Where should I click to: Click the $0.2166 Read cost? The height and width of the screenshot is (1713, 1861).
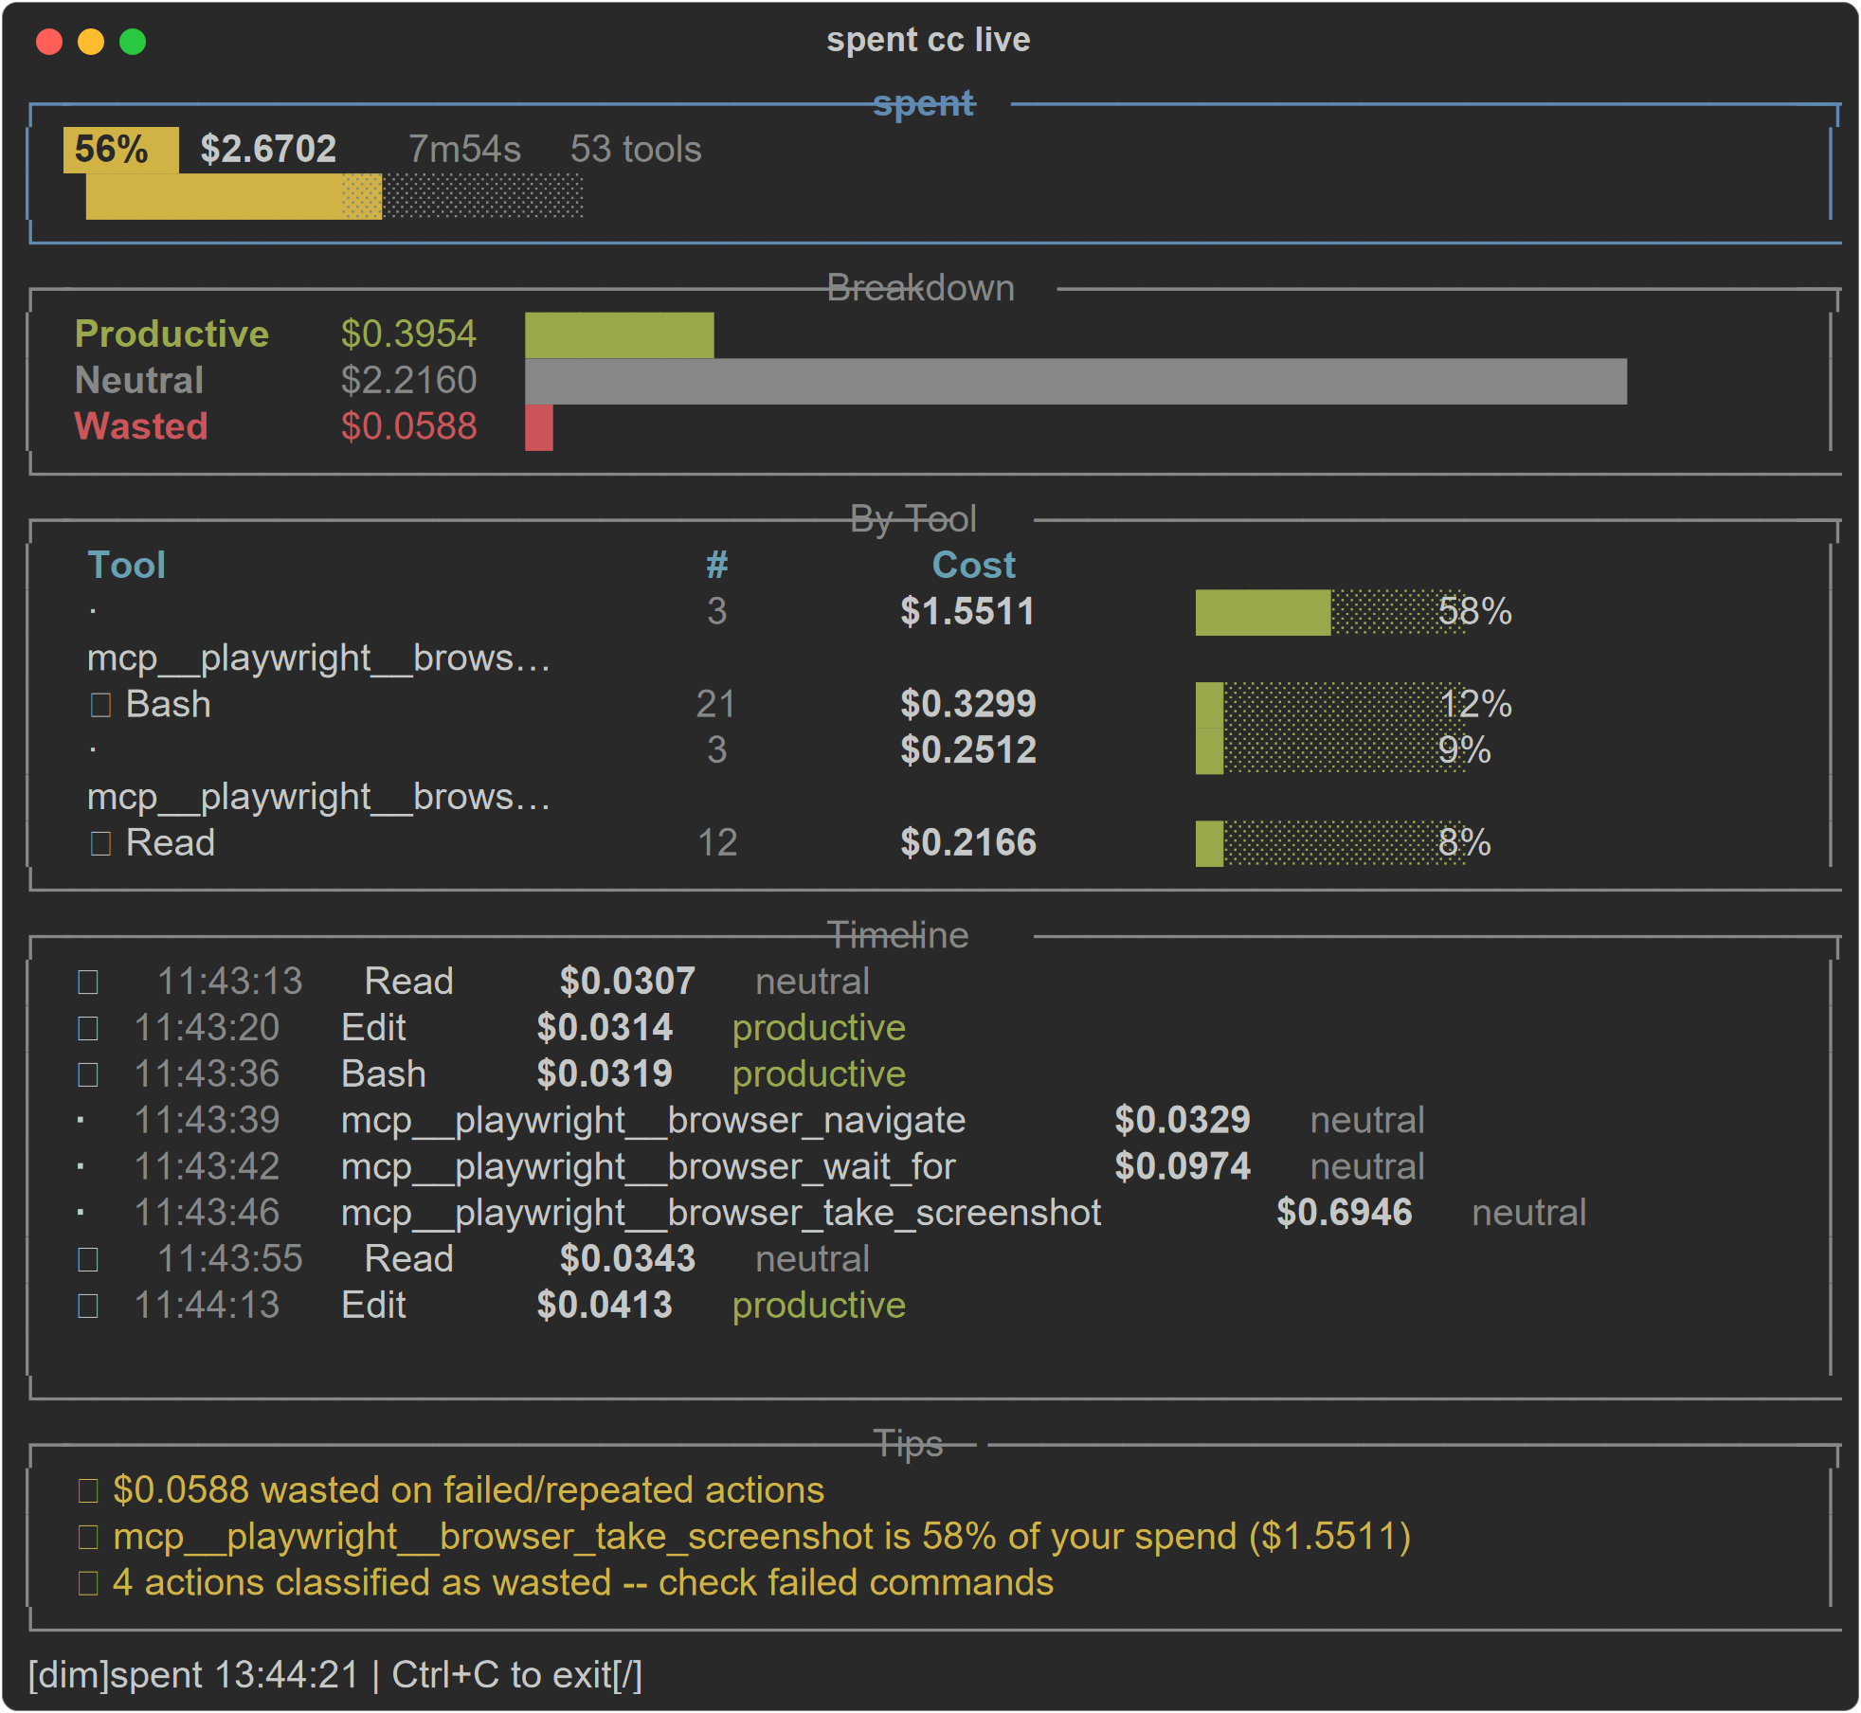tap(967, 843)
